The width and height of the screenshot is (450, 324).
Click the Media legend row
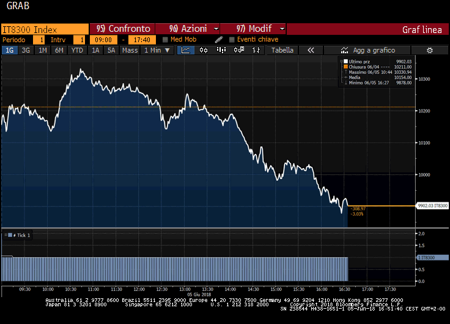tap(377, 78)
